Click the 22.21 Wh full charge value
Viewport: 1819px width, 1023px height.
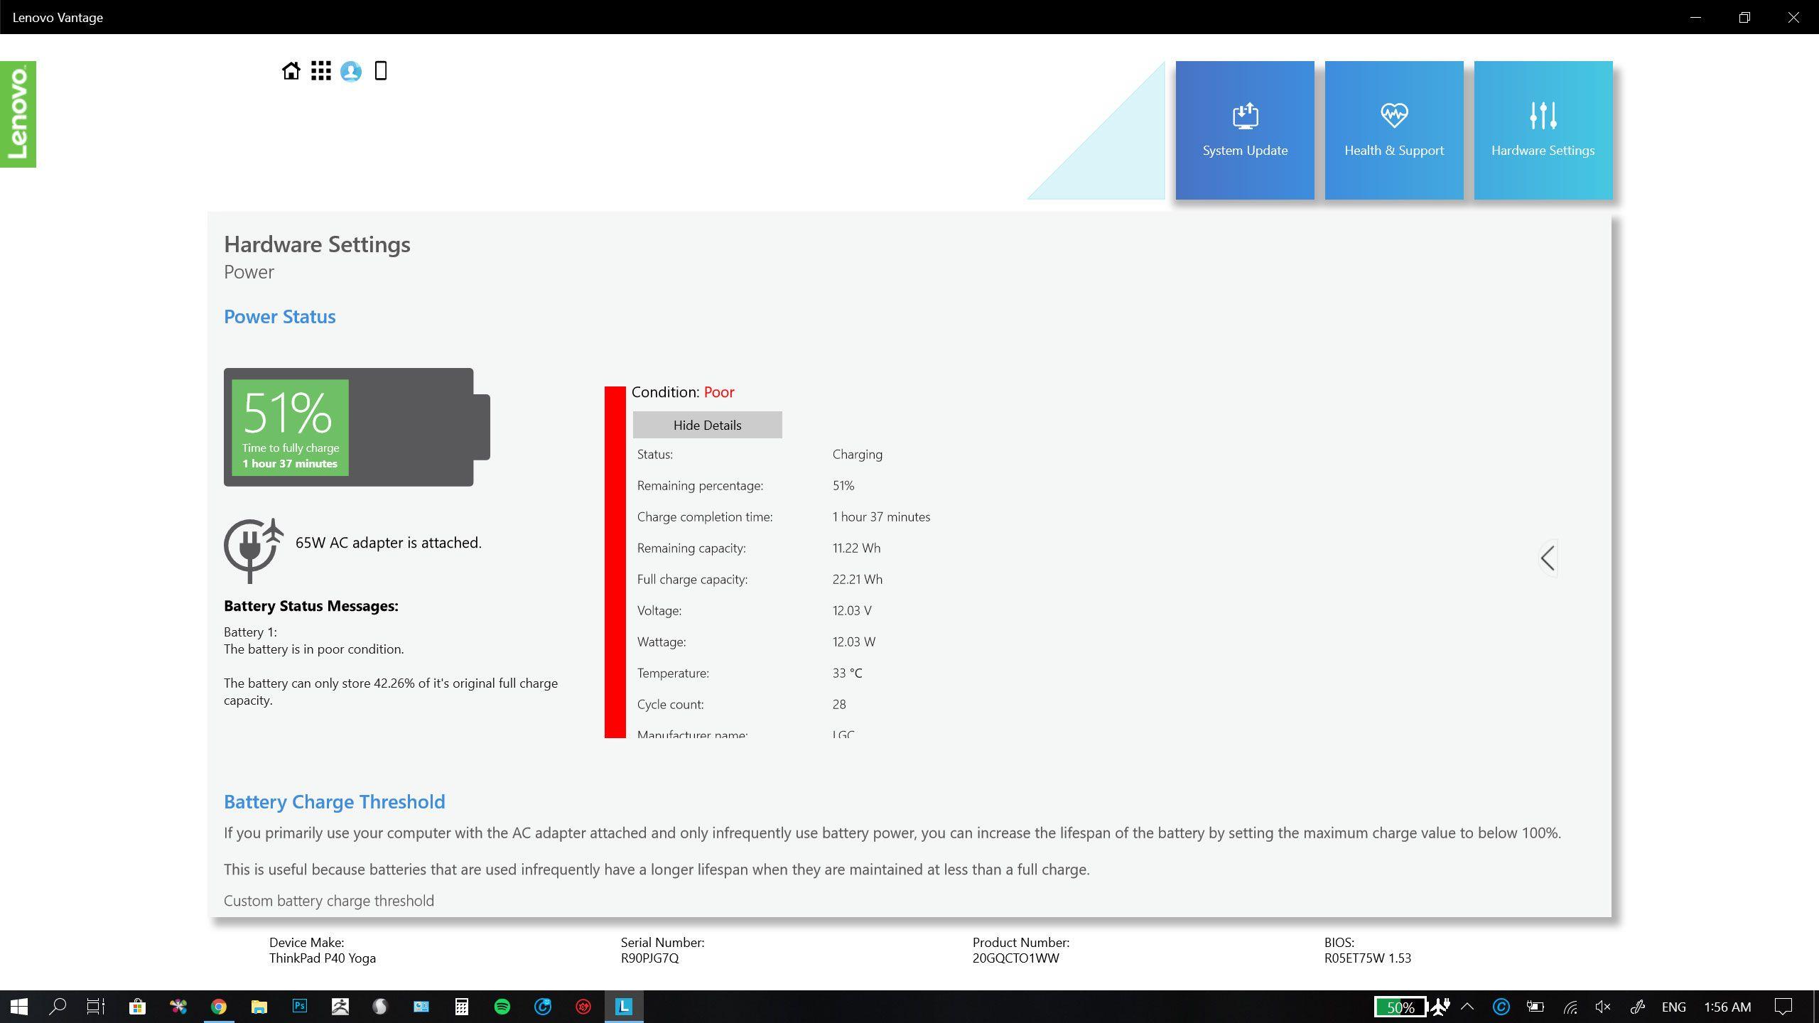pos(857,579)
